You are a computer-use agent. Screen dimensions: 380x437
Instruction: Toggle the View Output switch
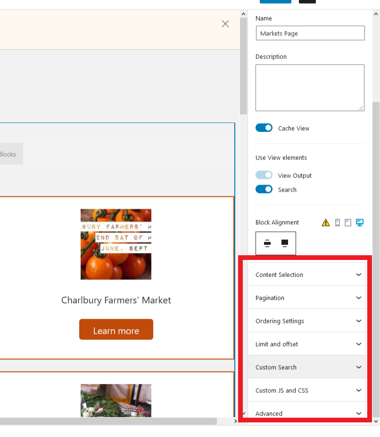point(264,175)
